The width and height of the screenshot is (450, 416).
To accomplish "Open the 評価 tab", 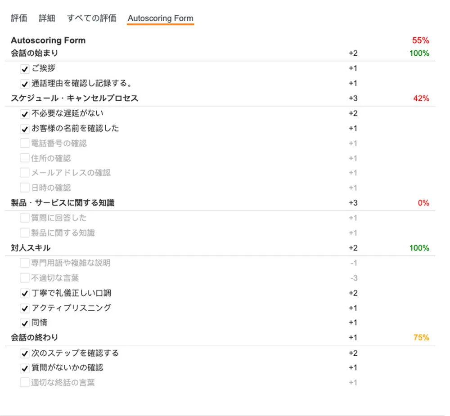I will (19, 18).
